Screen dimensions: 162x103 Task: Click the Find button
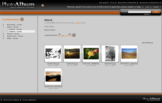[x=156, y=12]
